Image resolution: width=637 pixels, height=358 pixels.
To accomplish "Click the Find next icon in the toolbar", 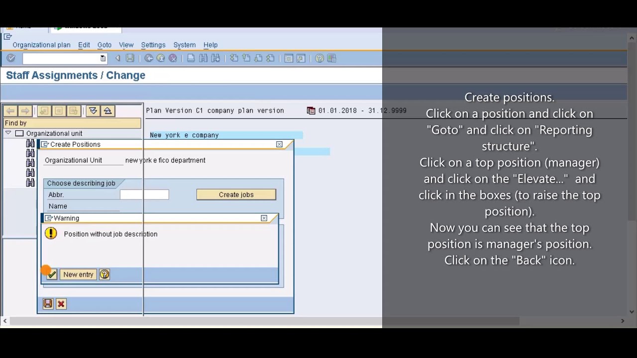I will point(215,59).
